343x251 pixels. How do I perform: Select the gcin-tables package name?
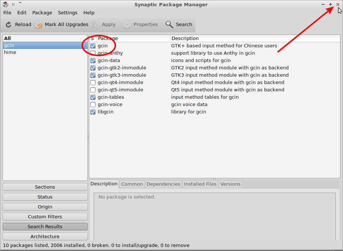[x=111, y=97]
